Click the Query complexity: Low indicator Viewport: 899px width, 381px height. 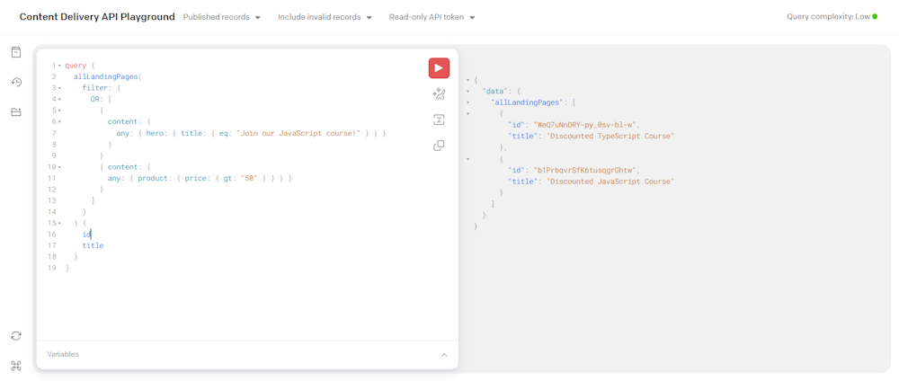[x=832, y=16]
